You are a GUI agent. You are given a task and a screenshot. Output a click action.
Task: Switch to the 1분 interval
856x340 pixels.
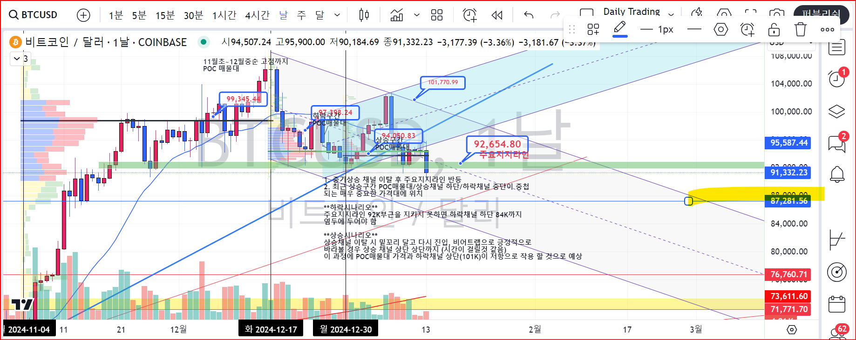click(115, 15)
